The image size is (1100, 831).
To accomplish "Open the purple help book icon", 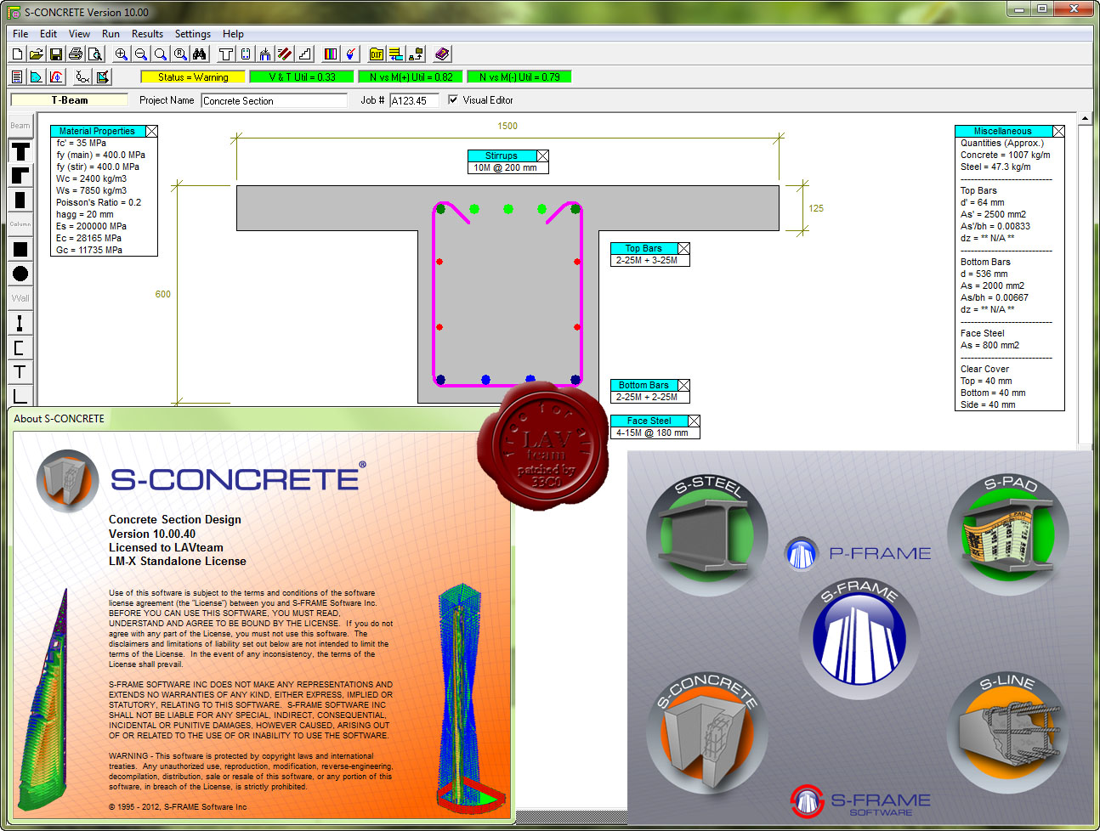I will point(442,54).
